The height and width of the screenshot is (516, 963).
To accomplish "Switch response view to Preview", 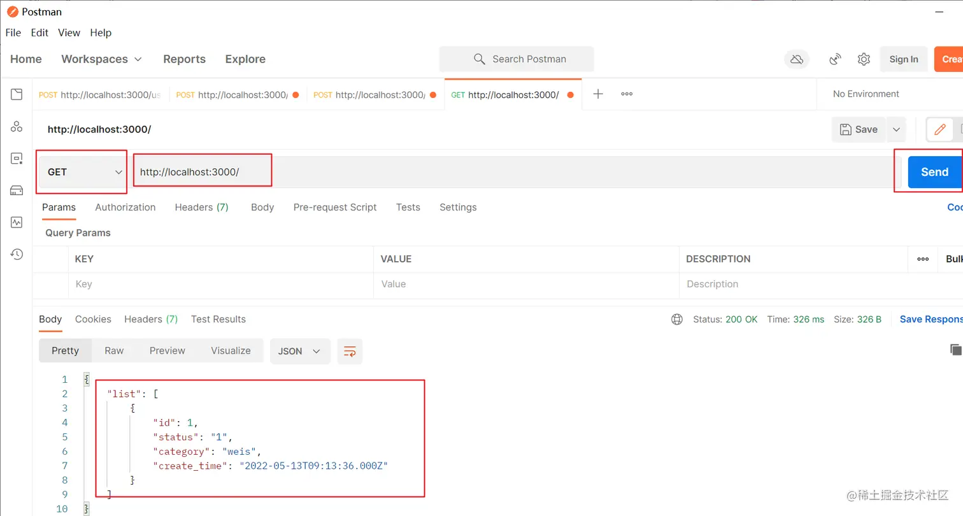I will pos(168,351).
